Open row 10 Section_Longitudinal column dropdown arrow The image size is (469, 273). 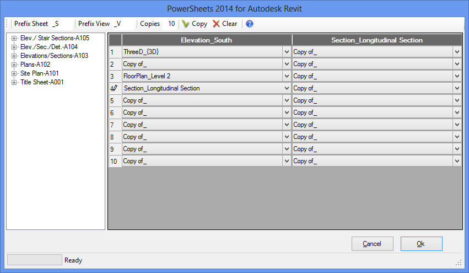(457, 161)
